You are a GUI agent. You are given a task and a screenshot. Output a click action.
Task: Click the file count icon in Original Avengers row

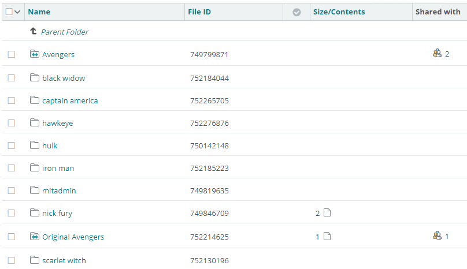pos(327,236)
